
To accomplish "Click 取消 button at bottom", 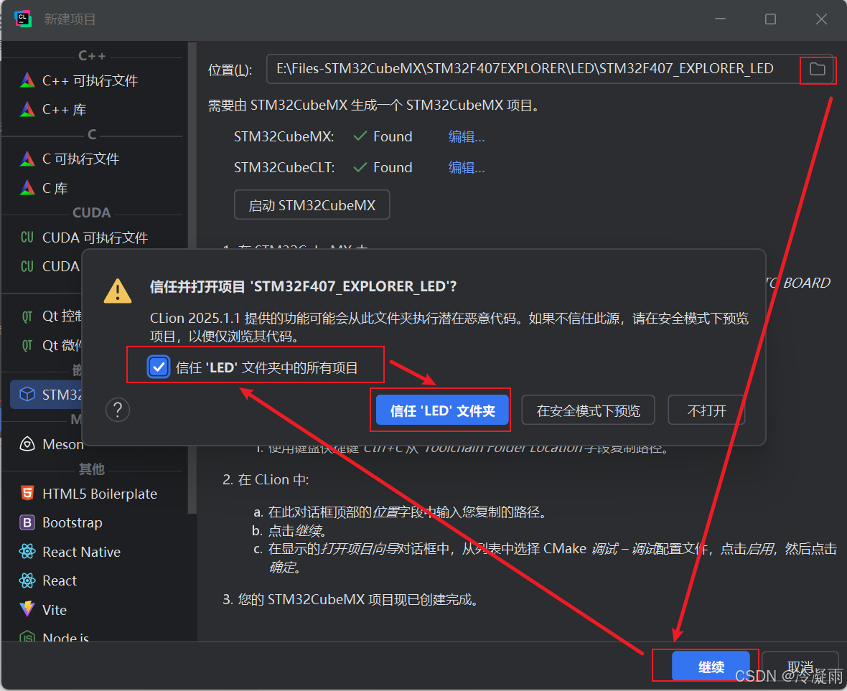I will click(800, 667).
